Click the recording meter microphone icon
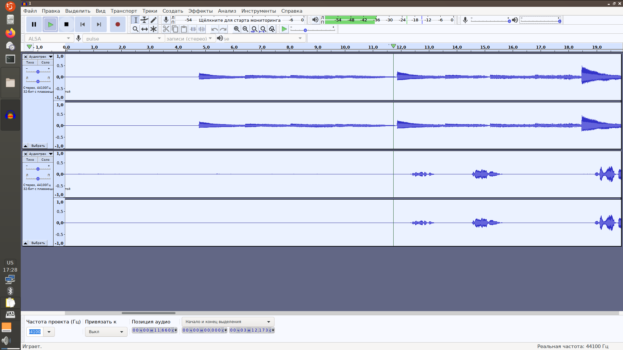623x350 pixels. [x=166, y=20]
